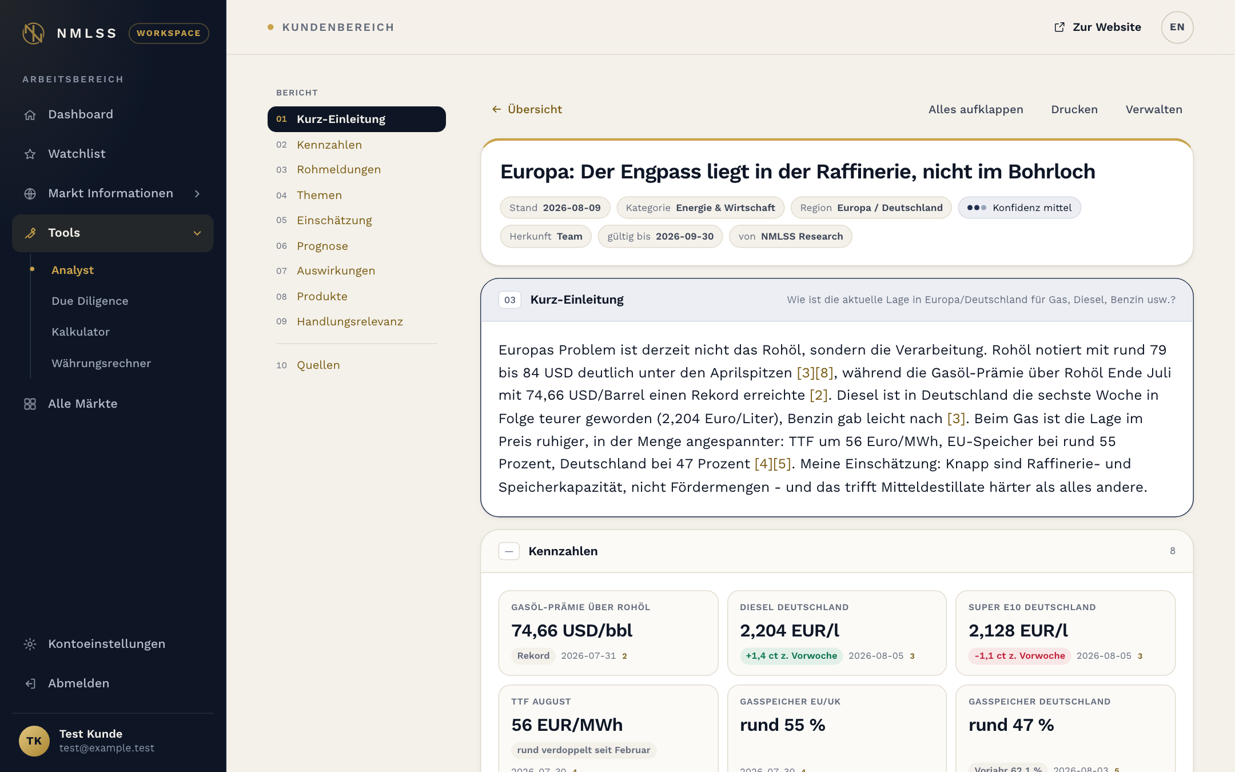This screenshot has height=772, width=1235.
Task: Click Alles aufklappen to expand all sections
Action: point(975,109)
